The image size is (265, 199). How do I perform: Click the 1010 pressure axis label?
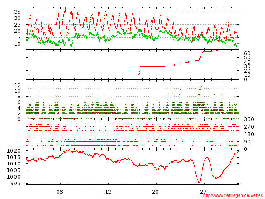click(14, 164)
